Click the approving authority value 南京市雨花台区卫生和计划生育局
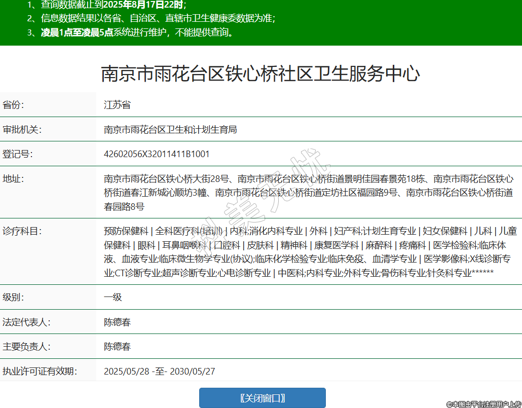 170,130
